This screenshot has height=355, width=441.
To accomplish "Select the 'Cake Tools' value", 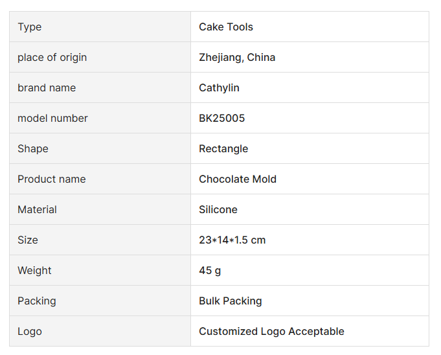I will tap(226, 27).
